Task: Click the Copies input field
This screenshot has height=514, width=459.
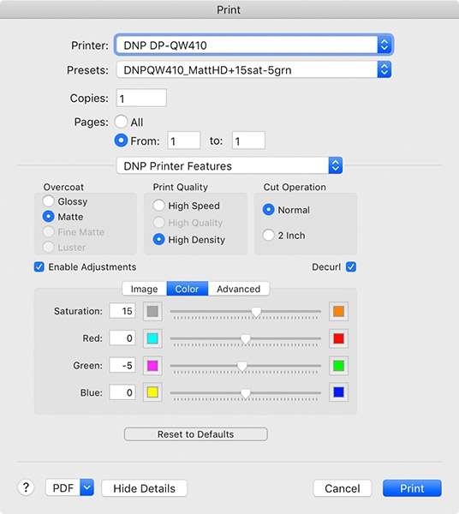Action: tap(141, 98)
